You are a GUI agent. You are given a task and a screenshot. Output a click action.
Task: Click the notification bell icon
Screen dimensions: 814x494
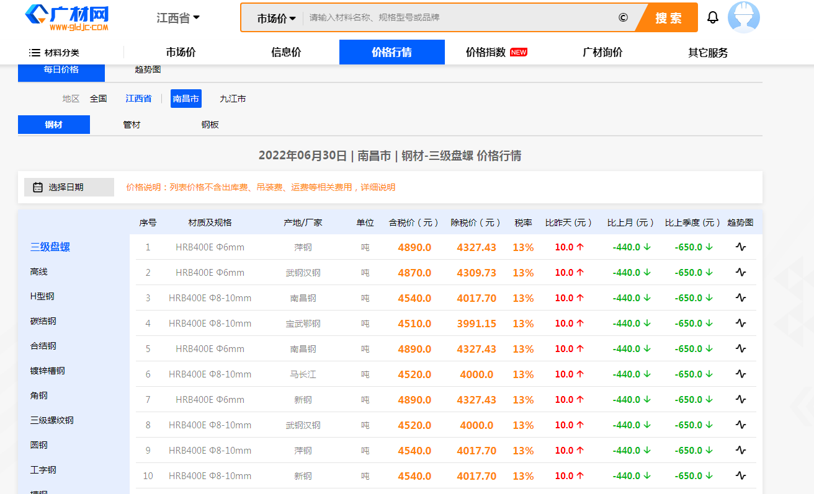(x=713, y=17)
